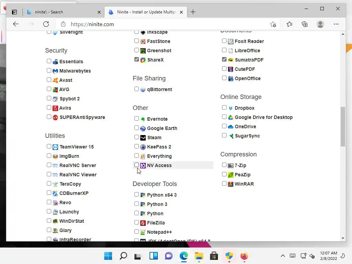Viewport: 352px width, 264px height.
Task: Check the Python x64 3 checkbox
Action: coord(136,195)
